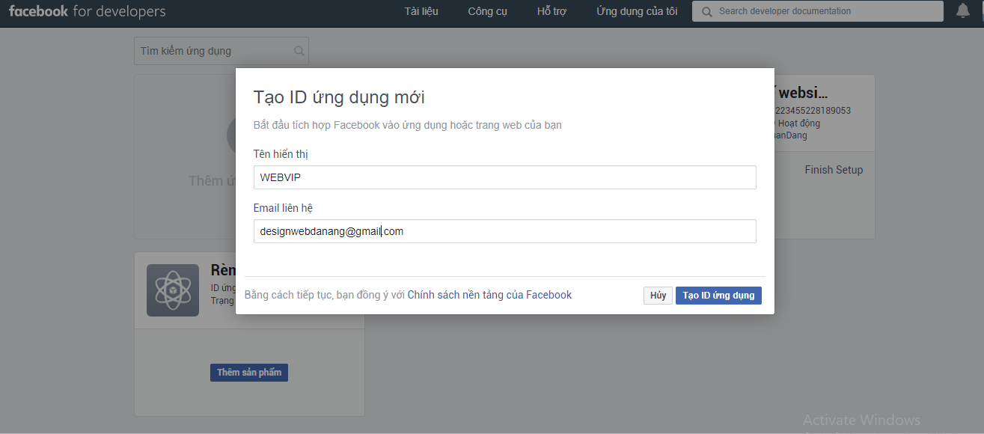Open the Hỗ trợ menu
This screenshot has height=434, width=984.
coord(551,11)
